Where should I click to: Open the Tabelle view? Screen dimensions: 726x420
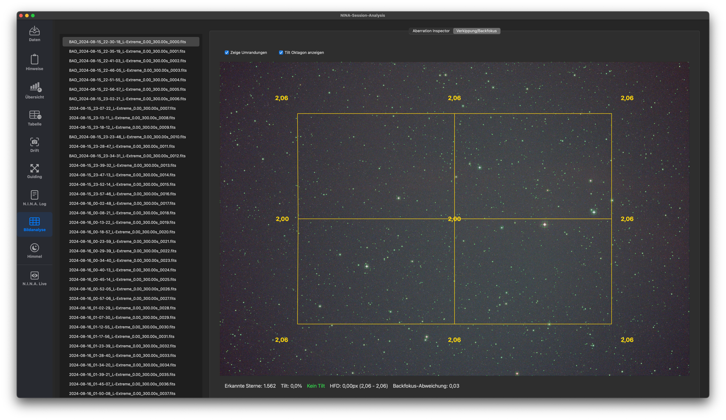pyautogui.click(x=34, y=118)
